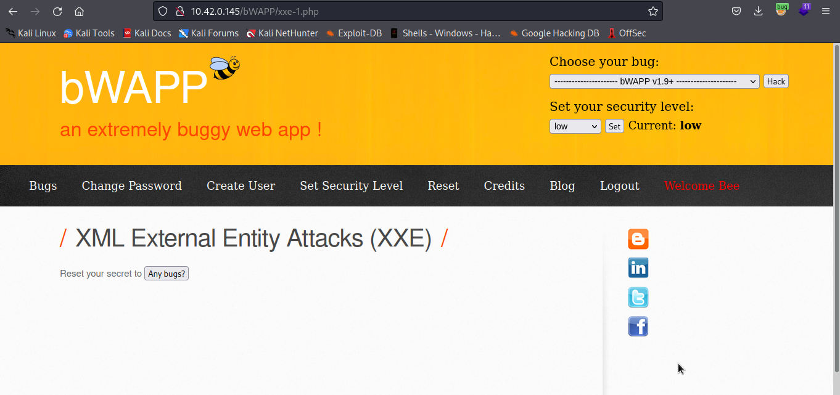Open the Change Password menu item

131,186
